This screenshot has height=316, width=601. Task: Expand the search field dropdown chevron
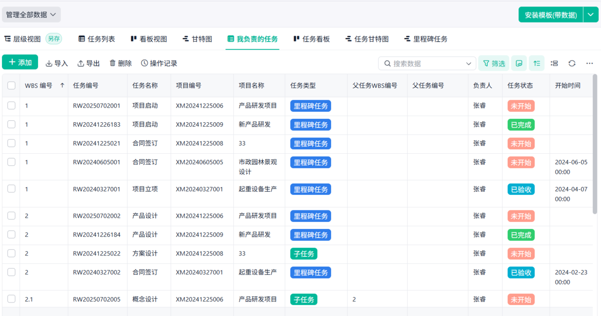coord(469,64)
